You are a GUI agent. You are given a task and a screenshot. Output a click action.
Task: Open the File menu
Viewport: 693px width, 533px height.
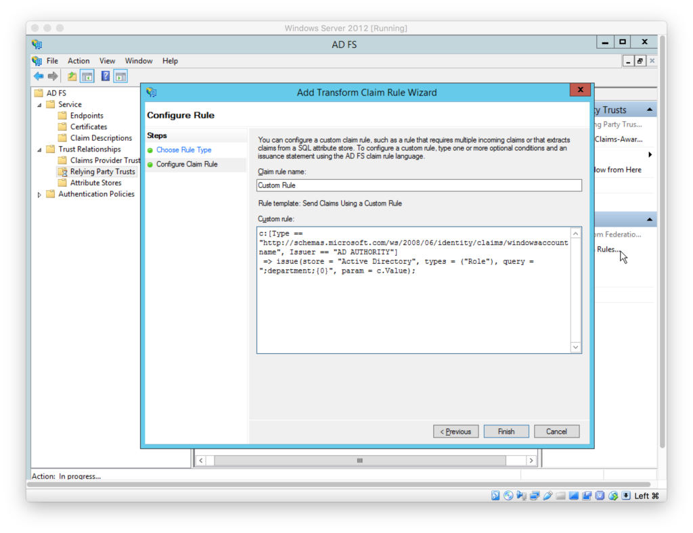[52, 61]
